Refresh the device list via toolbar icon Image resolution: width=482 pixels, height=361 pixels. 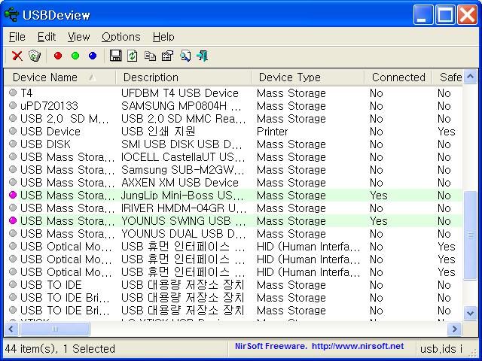point(133,56)
